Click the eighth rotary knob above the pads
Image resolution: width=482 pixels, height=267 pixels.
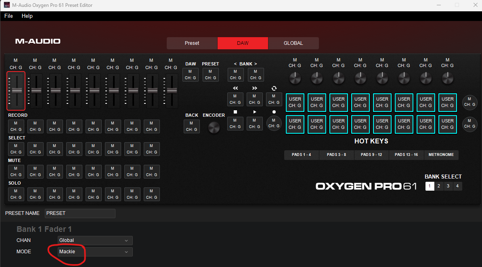[x=448, y=78]
